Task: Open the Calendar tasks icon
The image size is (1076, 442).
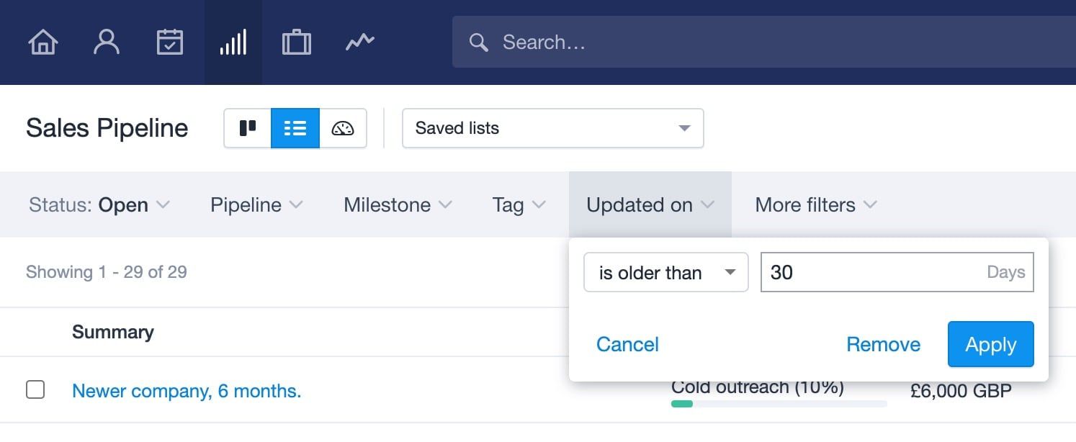Action: [170, 42]
